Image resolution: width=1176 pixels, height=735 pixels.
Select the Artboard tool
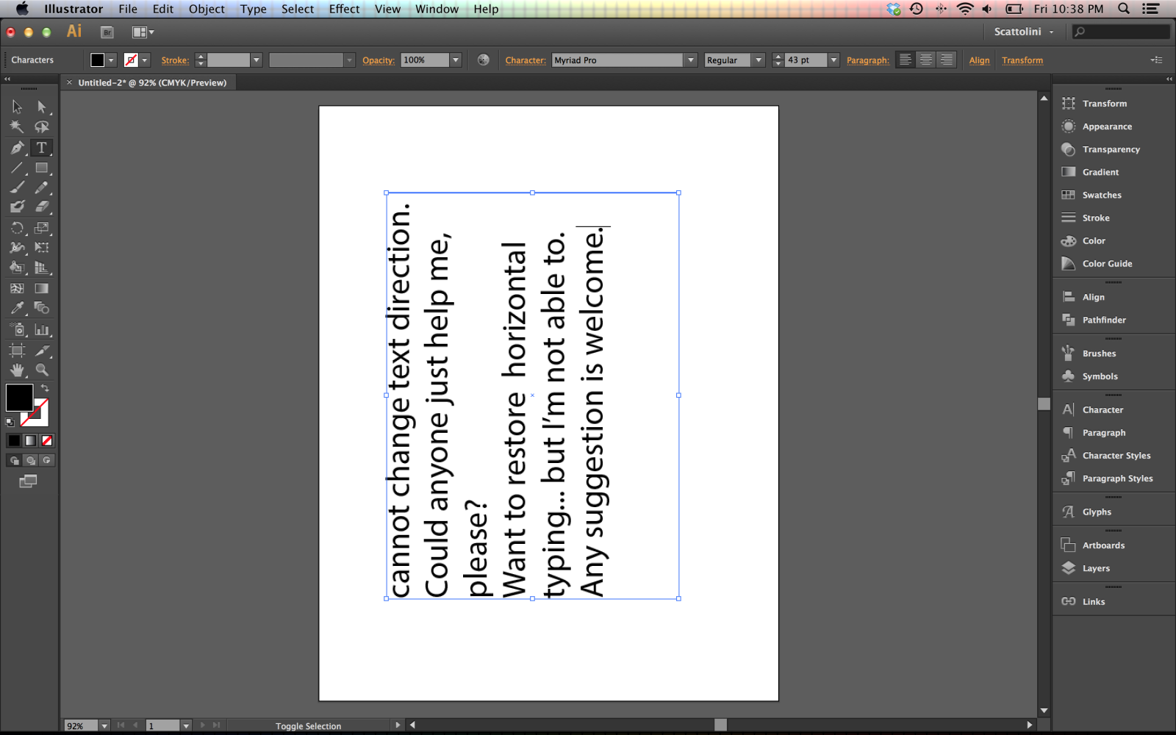(x=17, y=350)
